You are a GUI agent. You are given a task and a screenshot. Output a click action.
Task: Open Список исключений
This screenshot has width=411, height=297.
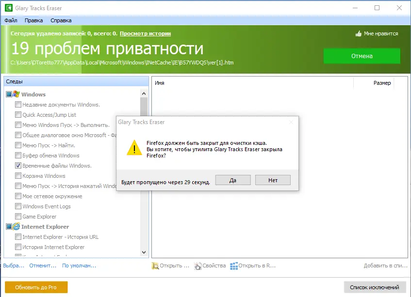375,287
